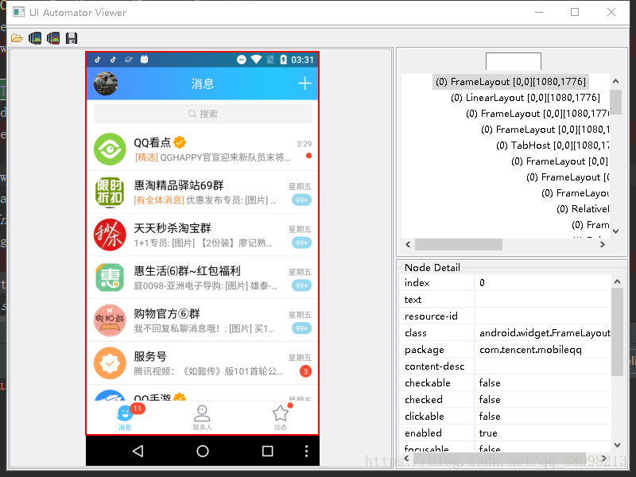Tap the plus icon in QQ header
The height and width of the screenshot is (477, 636).
click(x=304, y=83)
